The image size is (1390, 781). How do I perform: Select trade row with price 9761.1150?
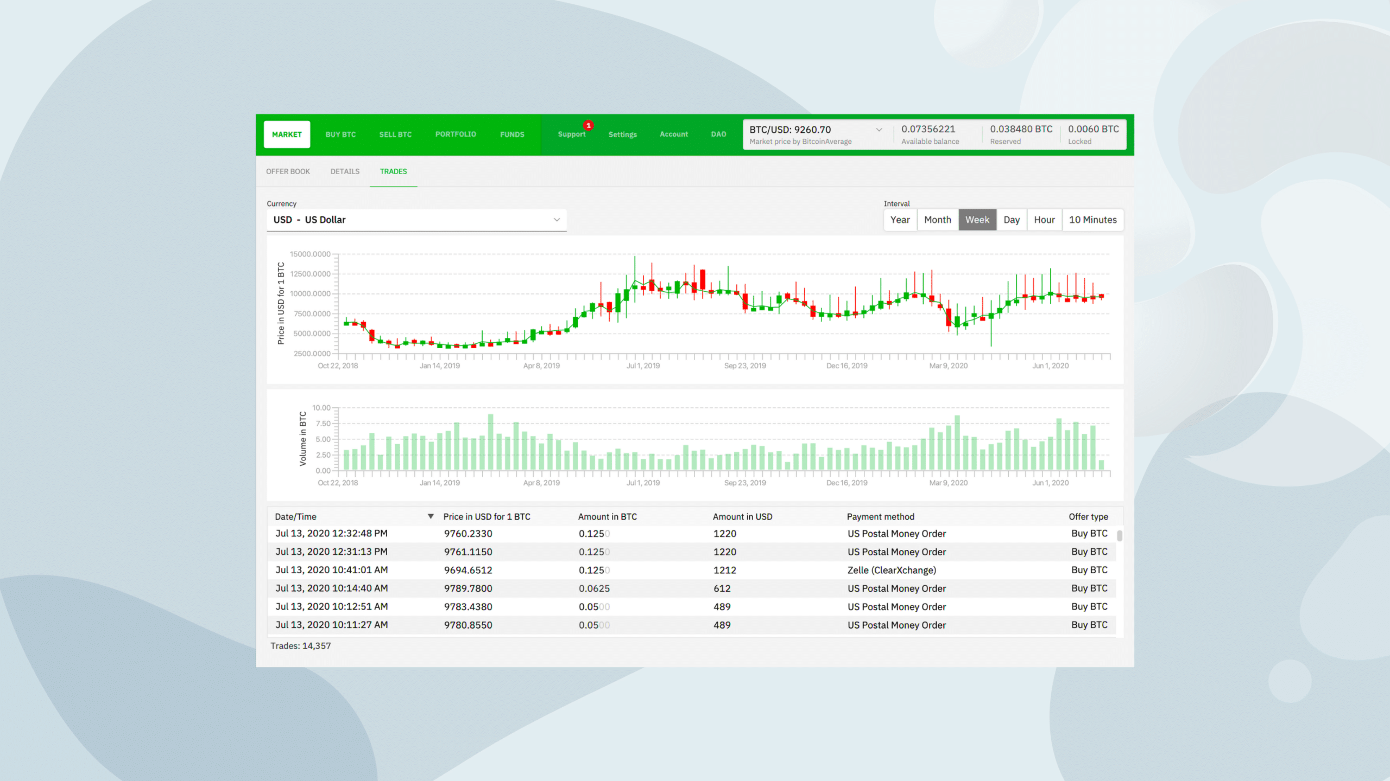pyautogui.click(x=691, y=552)
